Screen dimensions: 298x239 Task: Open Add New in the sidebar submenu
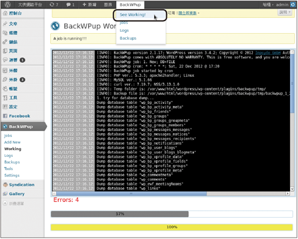[x=13, y=142]
